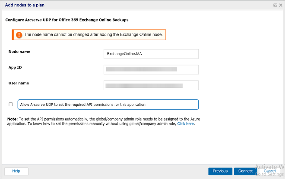
Task: Click the Node name input field
Action: click(x=151, y=54)
